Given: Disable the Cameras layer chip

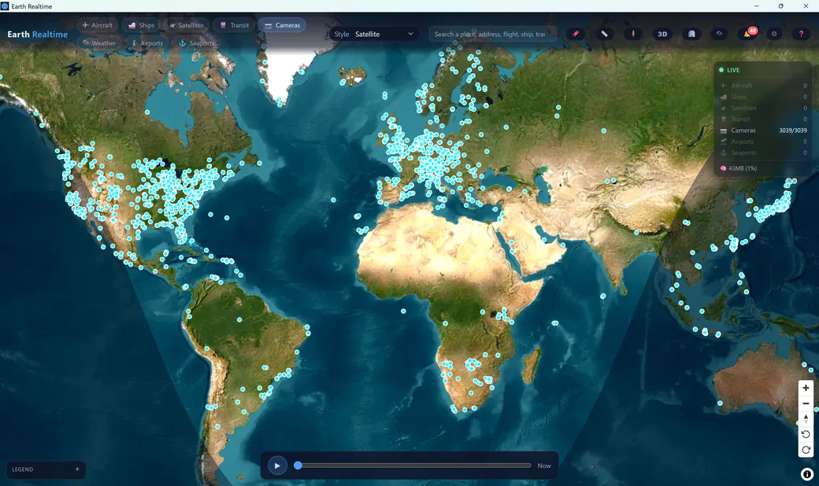Looking at the screenshot, I should click(282, 25).
